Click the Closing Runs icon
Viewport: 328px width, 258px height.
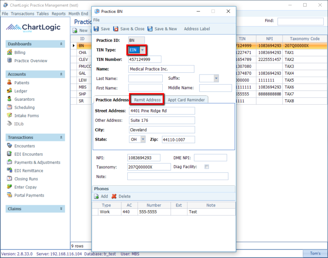(x=9, y=178)
